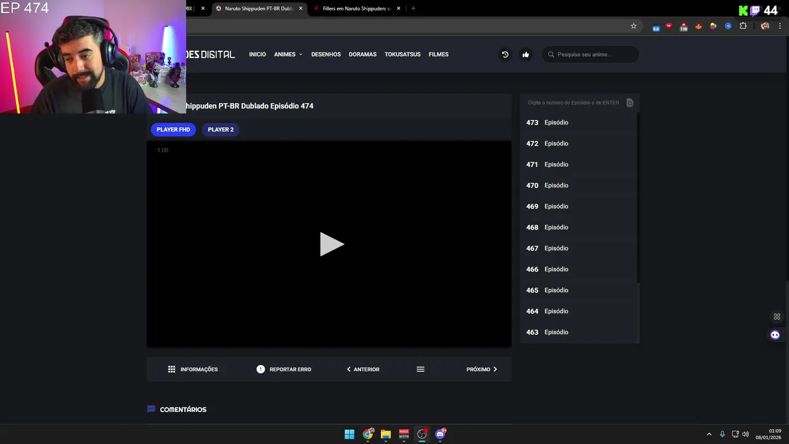Switch to PLAYER 2 source
This screenshot has height=444, width=789.
pyautogui.click(x=221, y=129)
